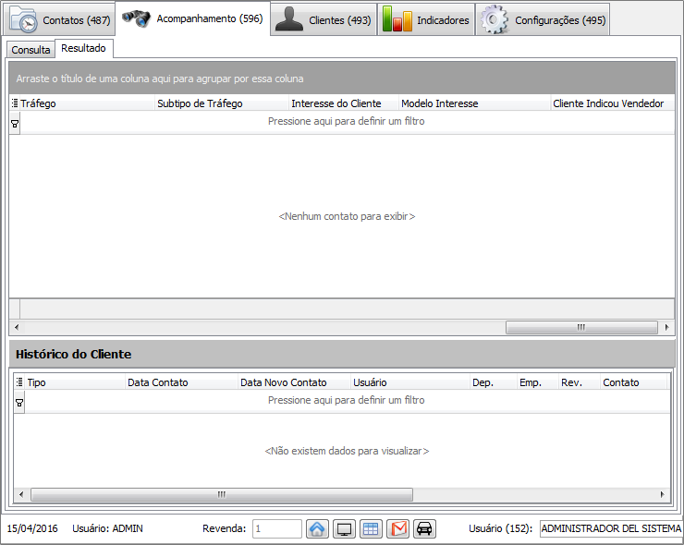
Task: Sort by Interesse do Cliente column
Action: click(x=344, y=103)
